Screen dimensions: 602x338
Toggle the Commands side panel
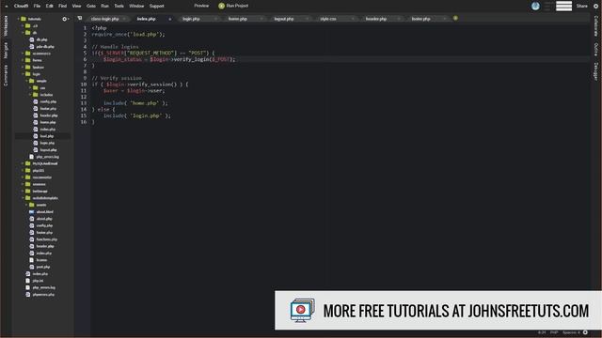pos(6,75)
